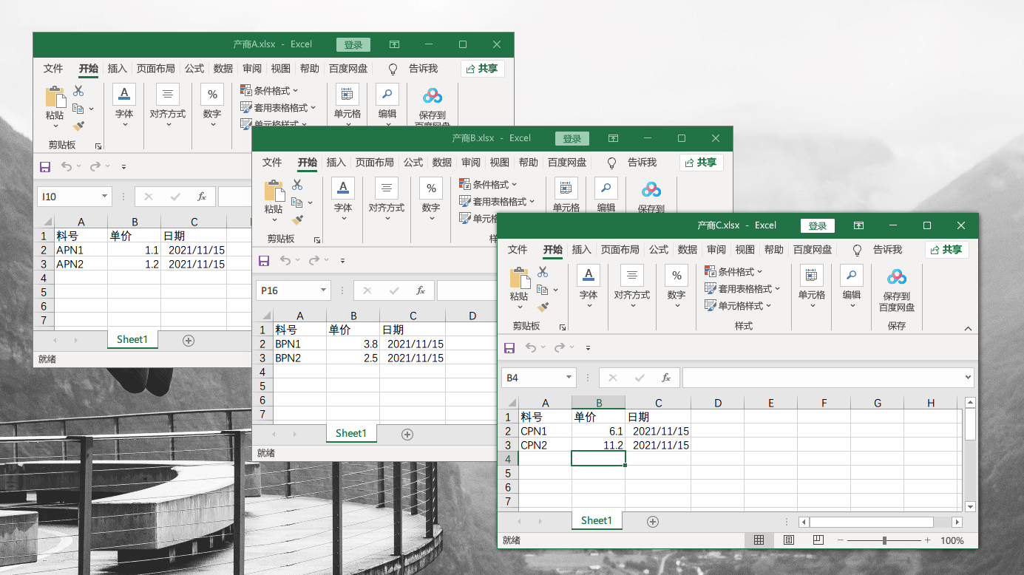Click Save icon in 产商C quick access toolbar

pos(509,347)
